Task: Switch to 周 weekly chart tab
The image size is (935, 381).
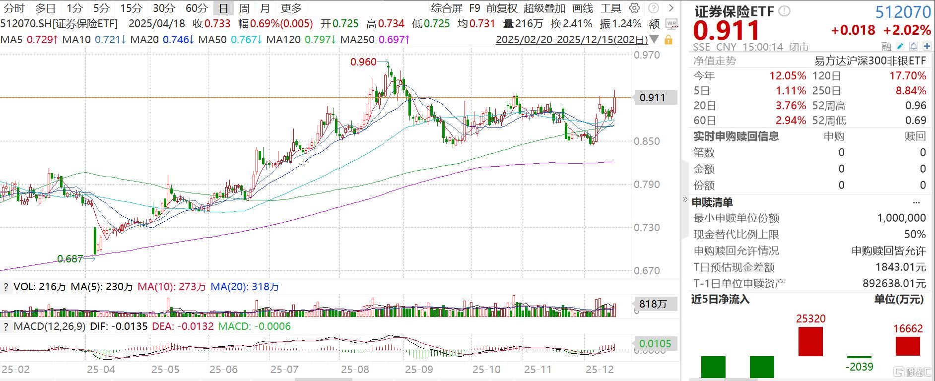Action: [x=244, y=8]
